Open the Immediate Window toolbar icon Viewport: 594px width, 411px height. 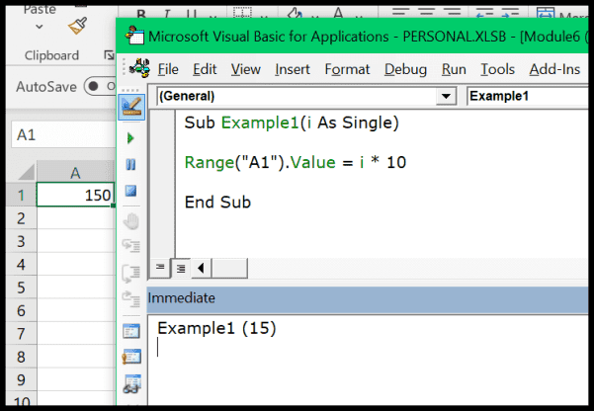130,358
